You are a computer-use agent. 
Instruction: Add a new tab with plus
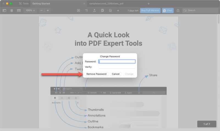click(148, 4)
